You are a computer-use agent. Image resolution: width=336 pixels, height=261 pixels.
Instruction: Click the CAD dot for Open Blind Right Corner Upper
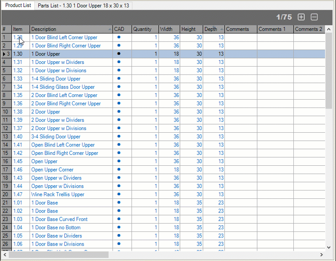pyautogui.click(x=119, y=153)
